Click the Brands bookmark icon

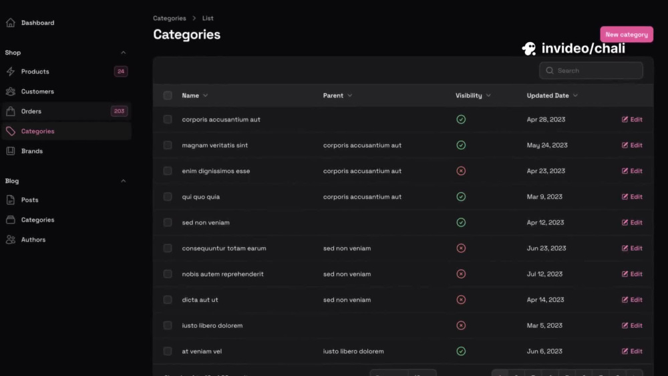pos(11,151)
